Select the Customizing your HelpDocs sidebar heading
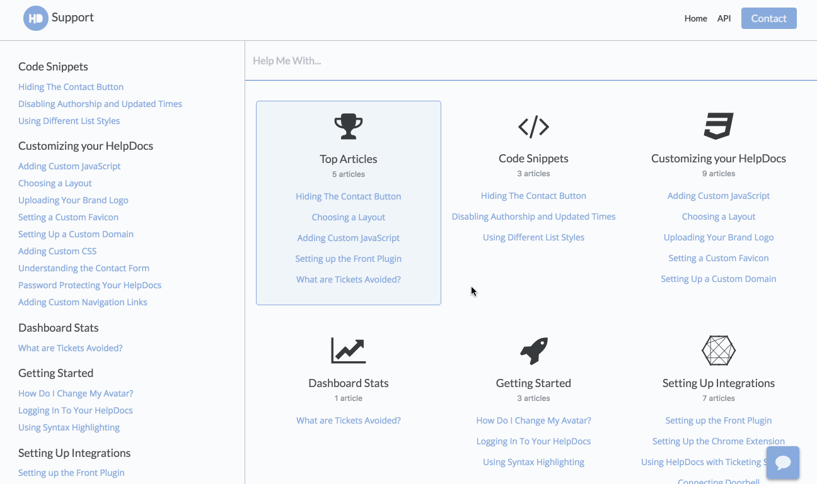817x484 pixels. tap(86, 146)
